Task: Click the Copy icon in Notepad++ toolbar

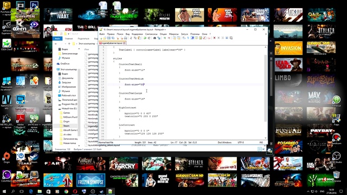Action: [x=136, y=38]
